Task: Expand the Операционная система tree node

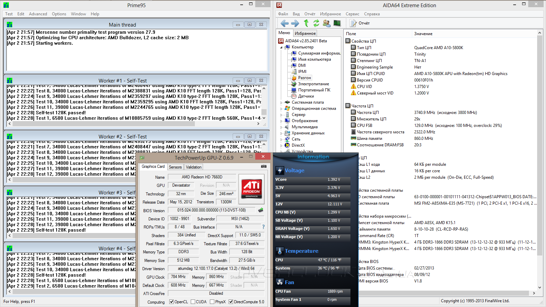Action: coord(282,109)
